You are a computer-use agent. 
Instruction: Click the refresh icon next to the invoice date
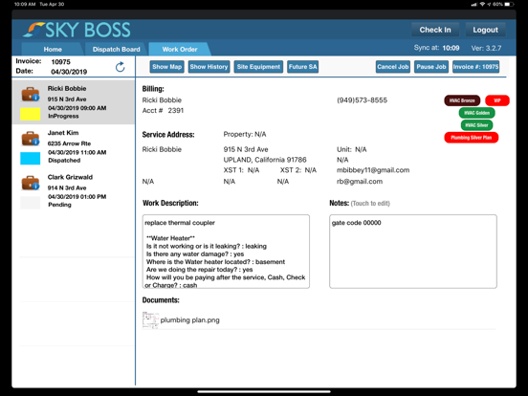121,67
